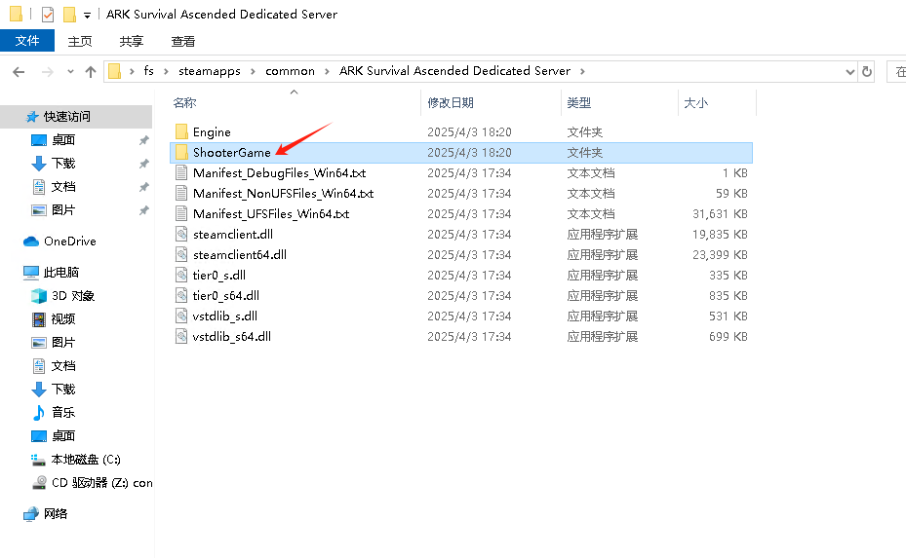Expand chevron after ARK Survival Ascended Dedicated Server
Screen dimensions: 906x558
tap(582, 71)
